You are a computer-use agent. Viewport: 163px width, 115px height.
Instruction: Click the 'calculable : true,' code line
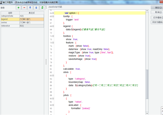pos(72,69)
